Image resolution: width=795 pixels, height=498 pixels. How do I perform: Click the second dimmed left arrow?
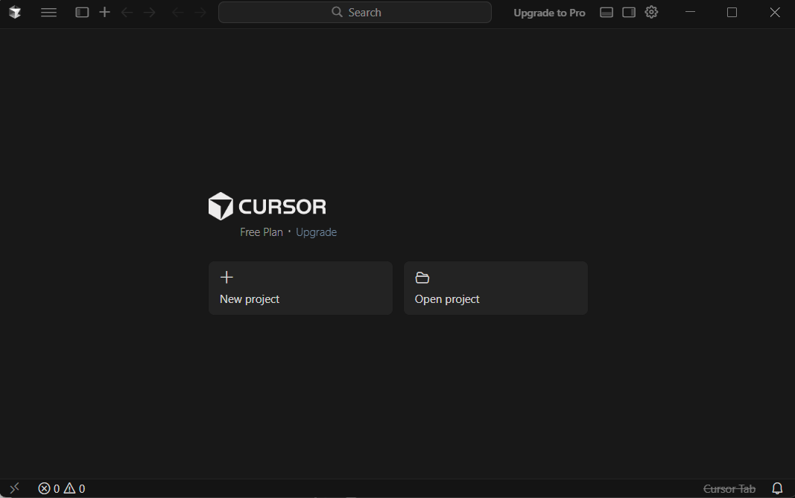coord(177,12)
